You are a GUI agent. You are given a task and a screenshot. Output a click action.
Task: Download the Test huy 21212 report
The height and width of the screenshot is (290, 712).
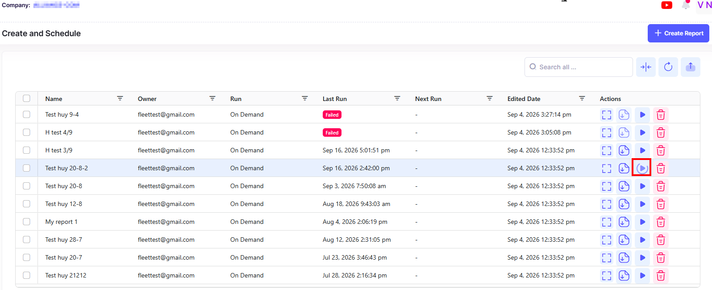tap(624, 276)
